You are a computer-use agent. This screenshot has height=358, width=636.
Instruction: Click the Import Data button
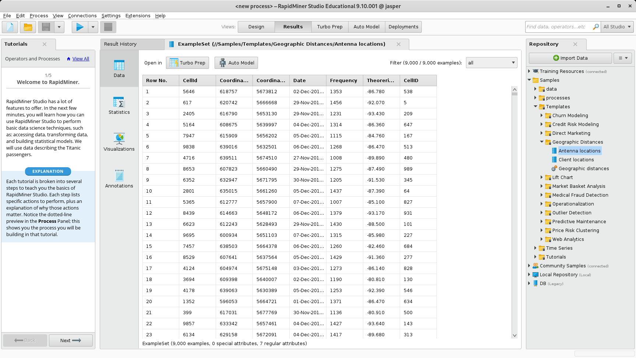[570, 58]
